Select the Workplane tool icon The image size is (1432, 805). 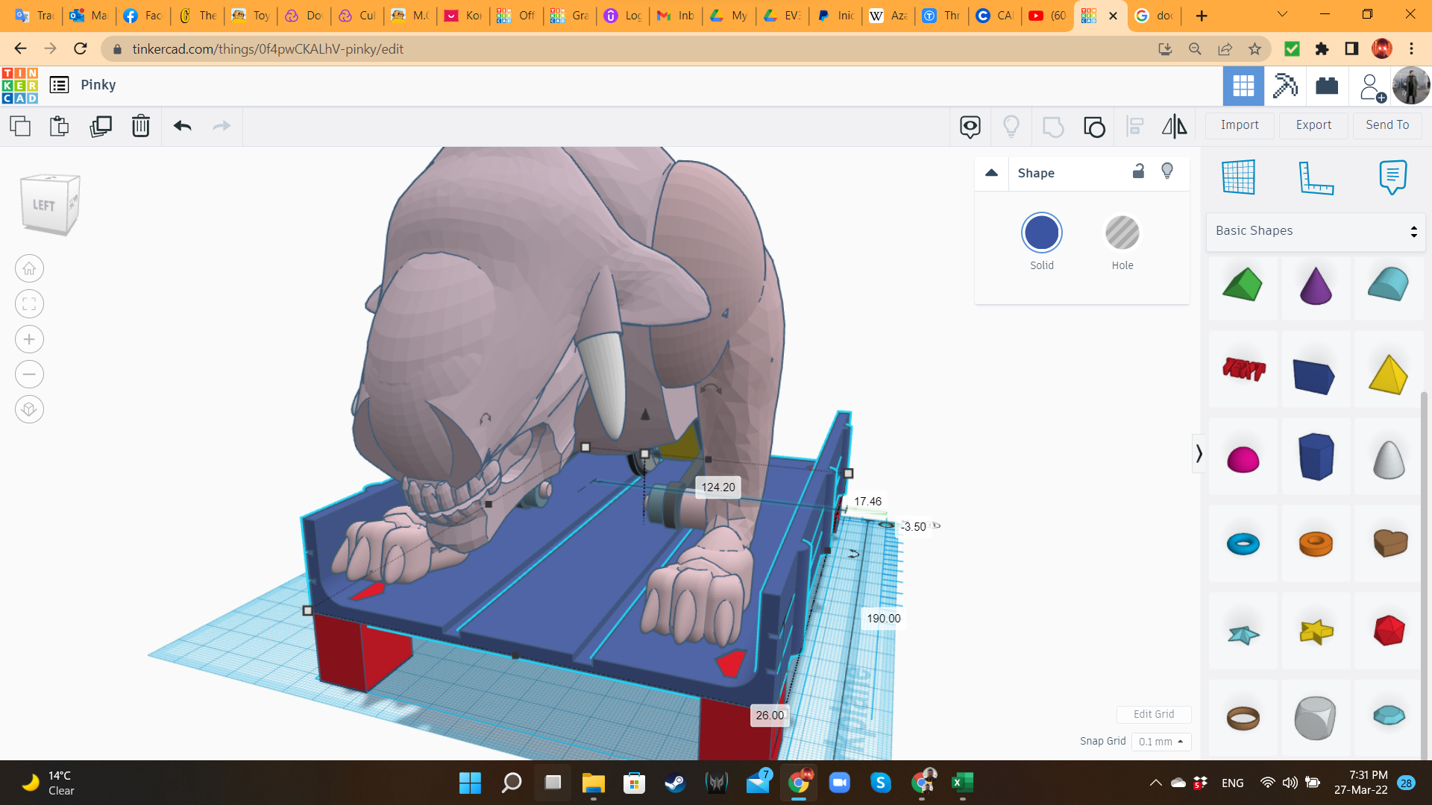point(1239,177)
